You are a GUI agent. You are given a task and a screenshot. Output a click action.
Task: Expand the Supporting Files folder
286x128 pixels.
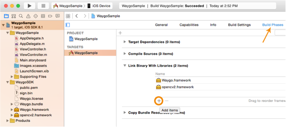(12, 77)
